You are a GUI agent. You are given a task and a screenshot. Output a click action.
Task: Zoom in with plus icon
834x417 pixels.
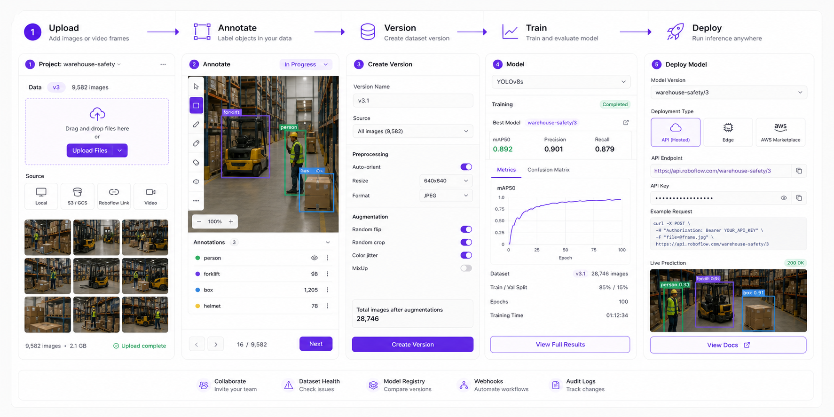231,221
